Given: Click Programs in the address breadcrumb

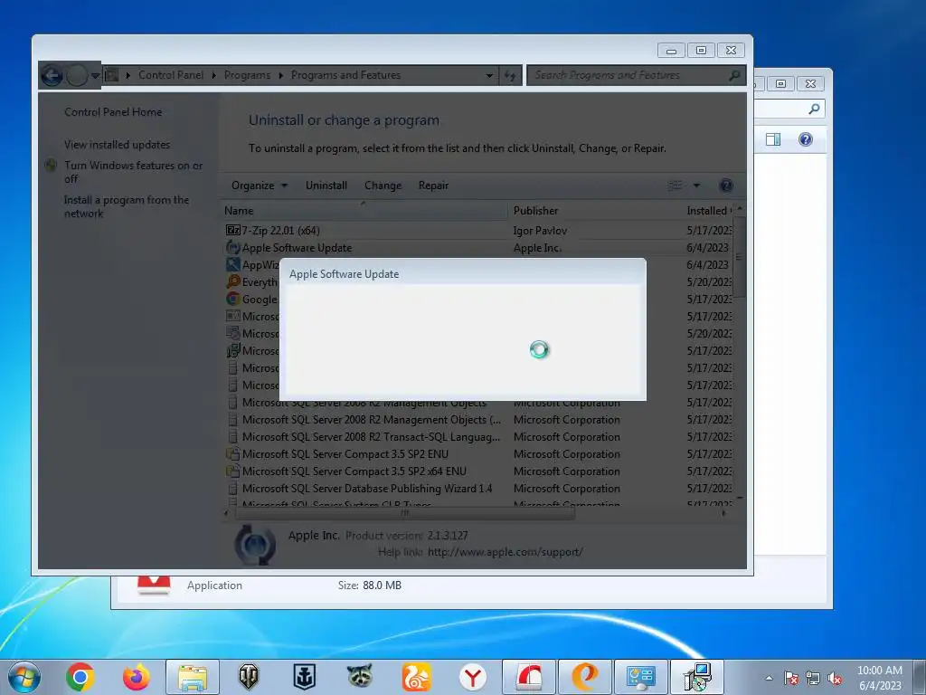Looking at the screenshot, I should tap(247, 75).
